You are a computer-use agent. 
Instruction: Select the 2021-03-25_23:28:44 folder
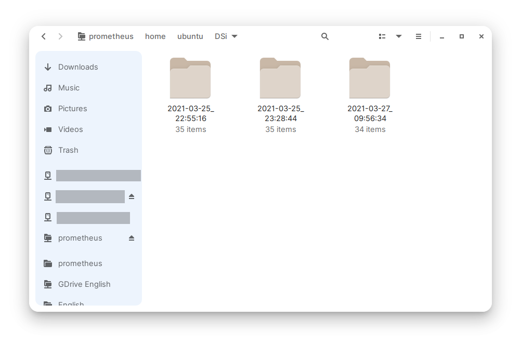point(280,78)
